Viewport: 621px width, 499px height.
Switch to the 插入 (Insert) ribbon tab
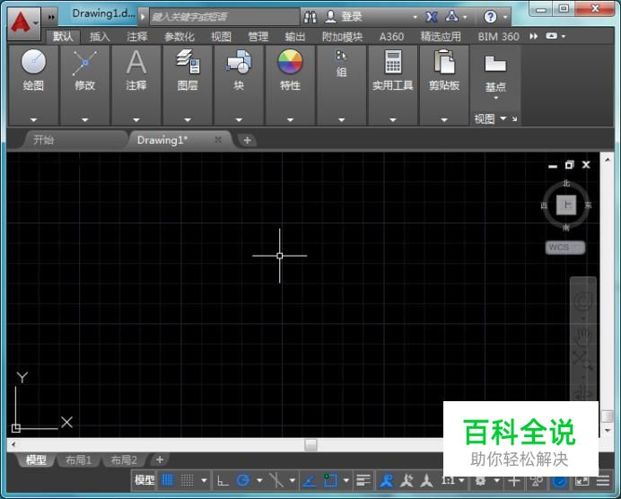(x=100, y=37)
